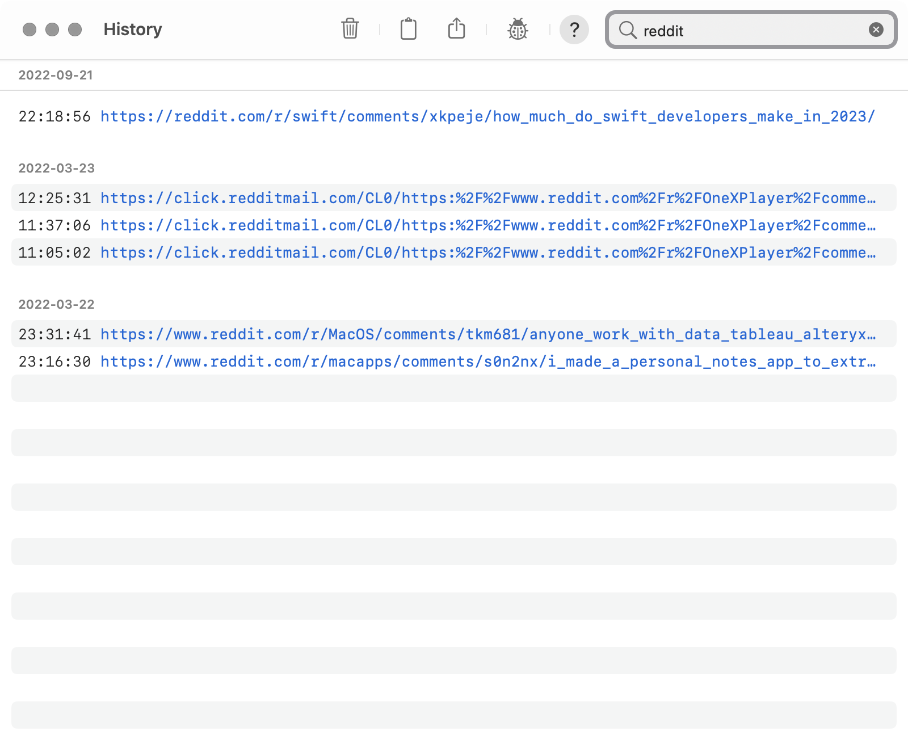This screenshot has width=908, height=740.
Task: Click the trash icon to delete history
Action: (350, 29)
